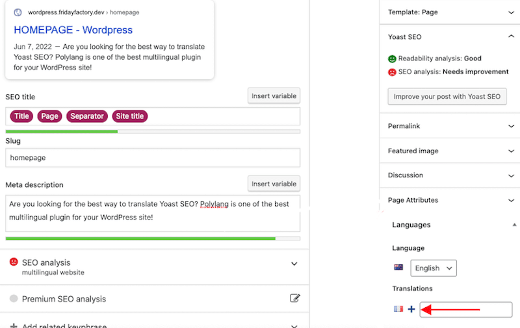Viewport: 520px width, 328px height.
Task: Expand the Template: Page panel
Action: pos(511,12)
